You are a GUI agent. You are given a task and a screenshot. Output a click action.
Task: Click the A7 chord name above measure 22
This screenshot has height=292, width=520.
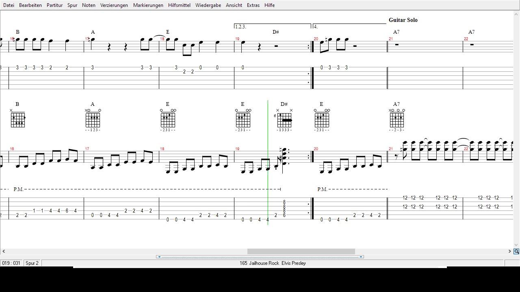471,32
